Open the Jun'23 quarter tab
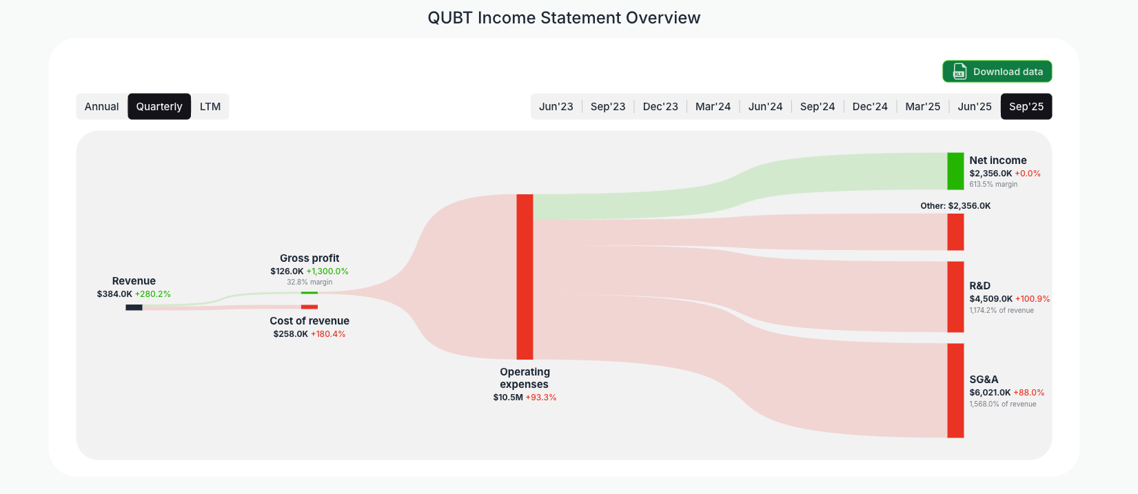 (556, 106)
